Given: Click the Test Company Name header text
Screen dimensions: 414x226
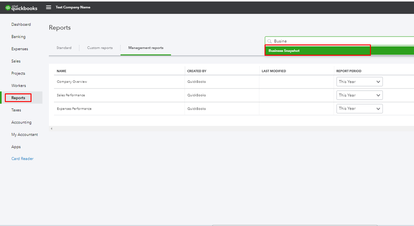Looking at the screenshot, I should point(73,7).
